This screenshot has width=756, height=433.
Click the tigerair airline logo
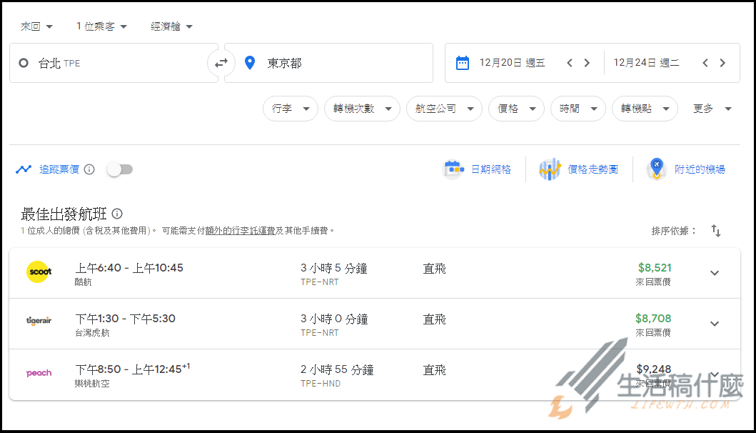pos(39,321)
